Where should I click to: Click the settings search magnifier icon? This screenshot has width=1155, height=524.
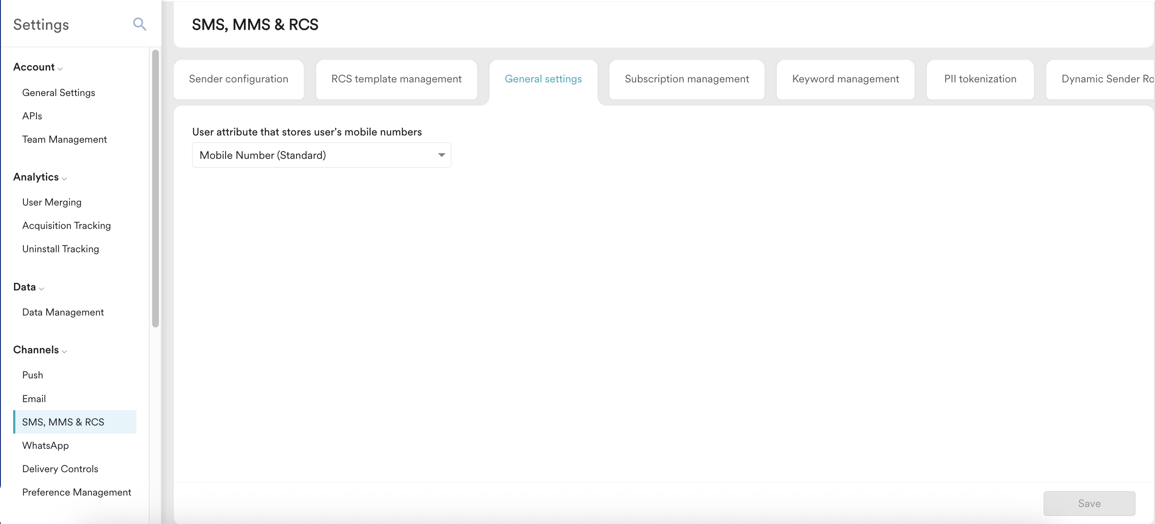(139, 24)
